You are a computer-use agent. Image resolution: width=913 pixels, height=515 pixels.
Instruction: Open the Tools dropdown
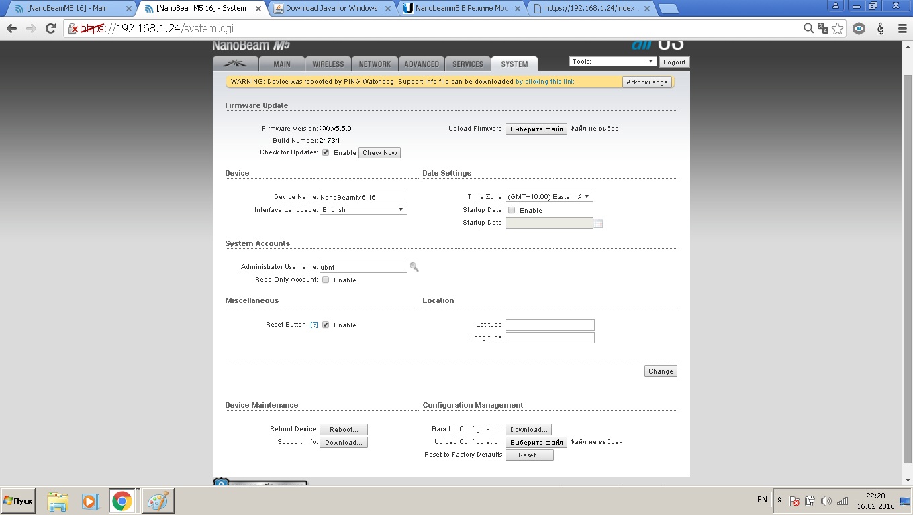click(613, 61)
